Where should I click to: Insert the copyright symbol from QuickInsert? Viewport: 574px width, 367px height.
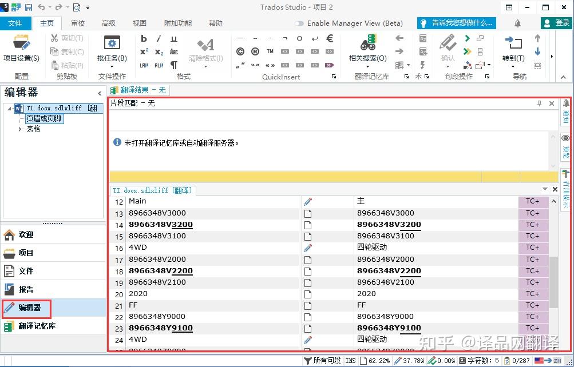pyautogui.click(x=240, y=51)
